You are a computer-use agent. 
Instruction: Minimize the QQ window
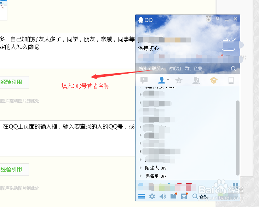[227, 19]
